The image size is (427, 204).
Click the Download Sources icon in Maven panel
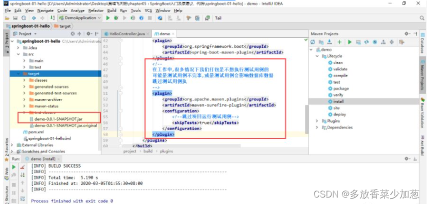(329, 42)
